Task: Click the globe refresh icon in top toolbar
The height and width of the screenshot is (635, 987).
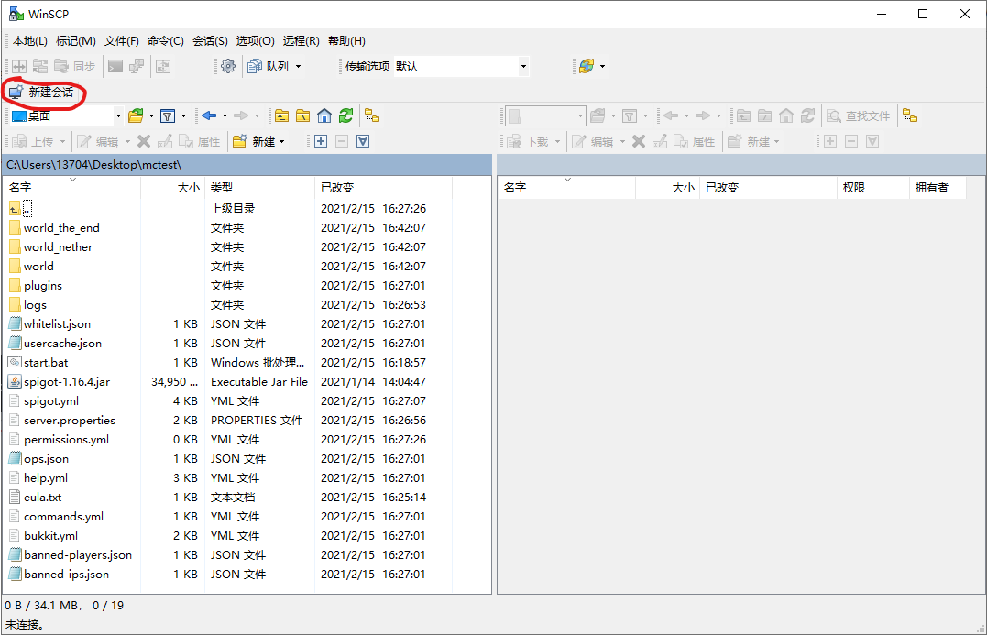Action: pos(587,66)
